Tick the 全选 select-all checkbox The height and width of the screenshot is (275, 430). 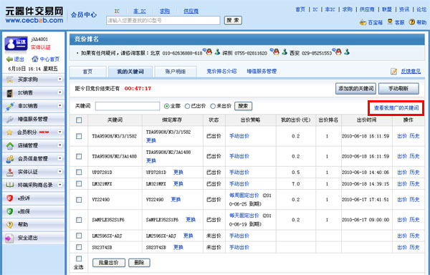[79, 259]
